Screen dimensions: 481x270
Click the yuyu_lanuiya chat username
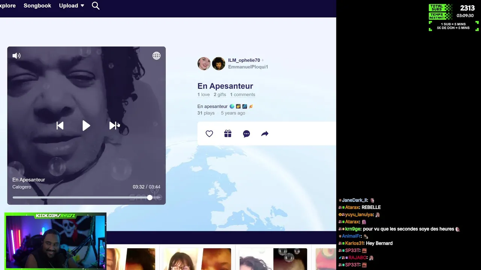tap(359, 214)
